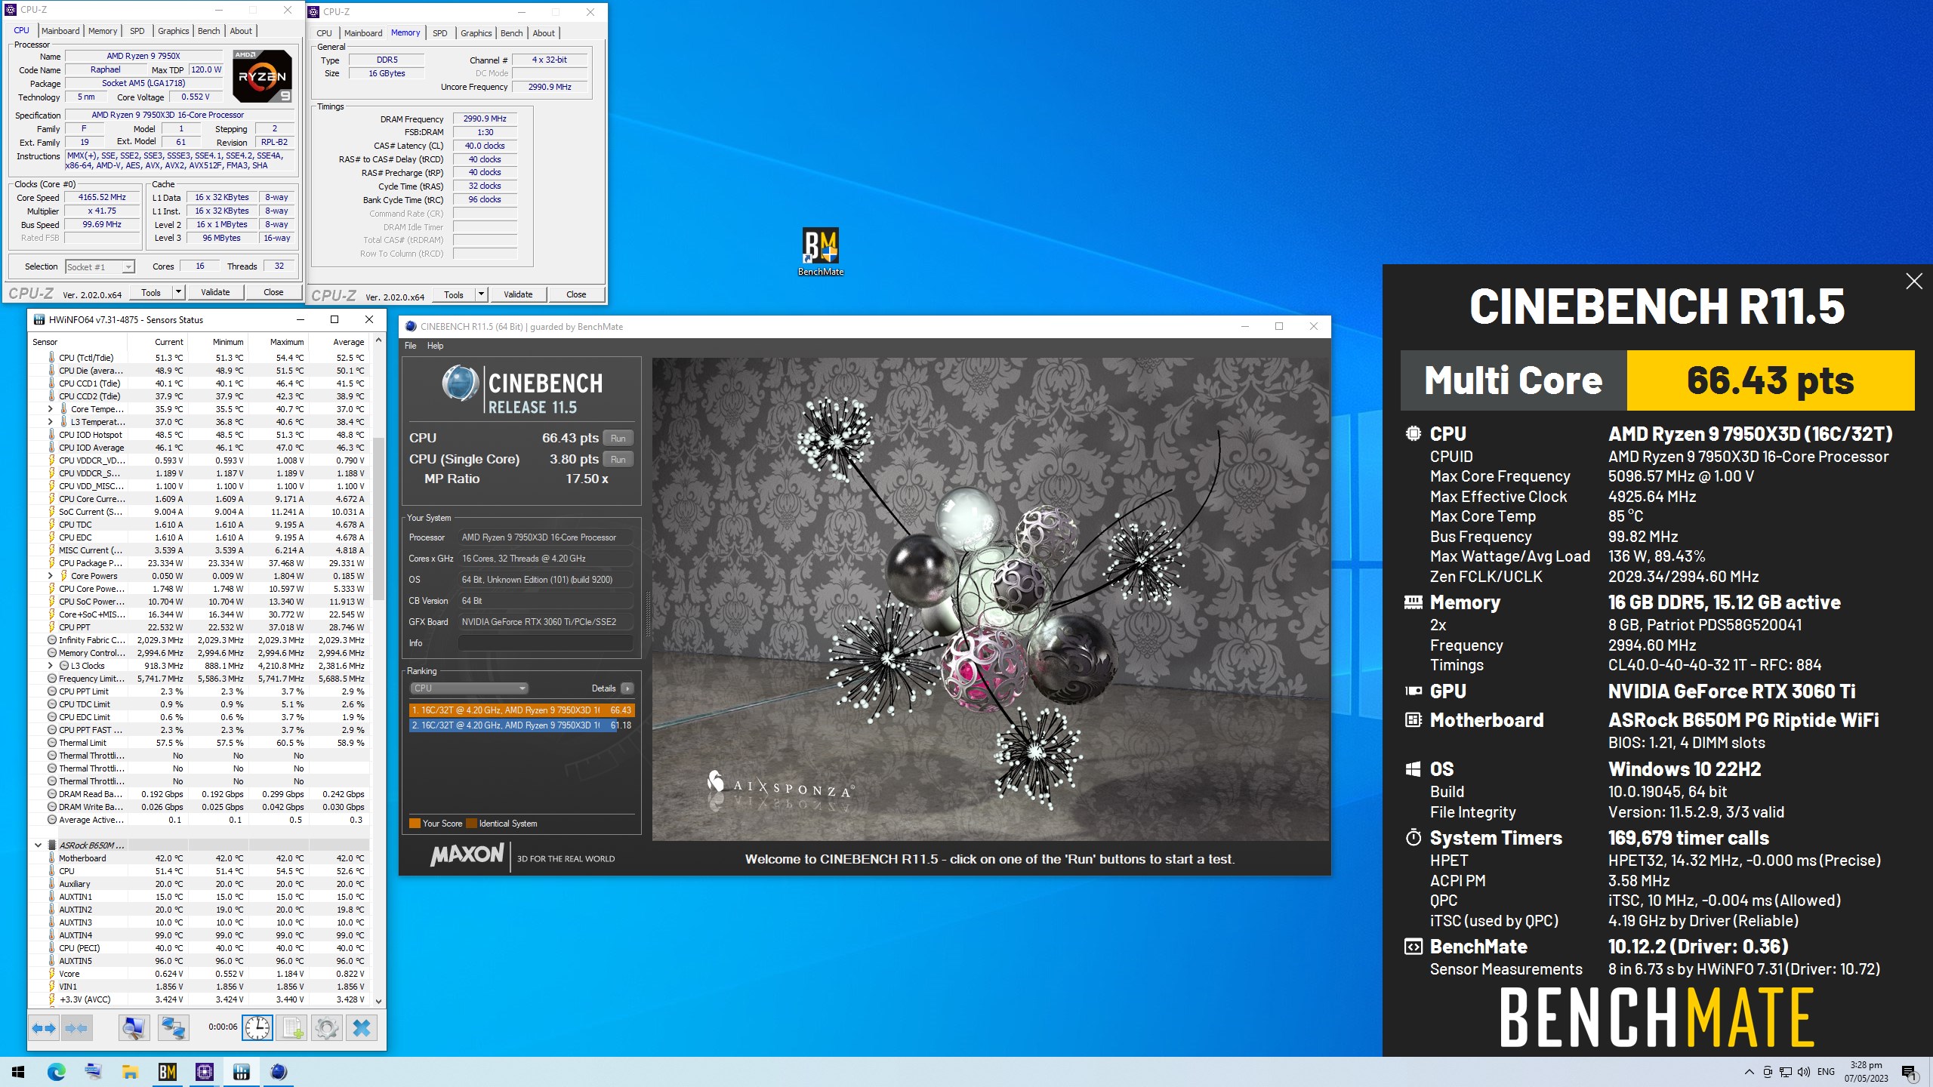Click Cinebench Info input field
The height and width of the screenshot is (1087, 1933).
545,643
